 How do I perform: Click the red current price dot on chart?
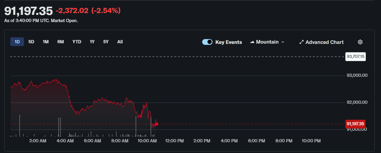157,124
